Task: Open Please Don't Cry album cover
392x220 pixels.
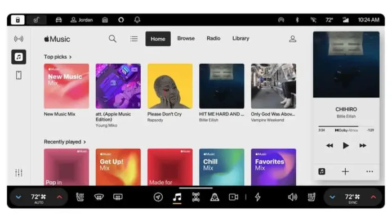Action: click(x=170, y=86)
